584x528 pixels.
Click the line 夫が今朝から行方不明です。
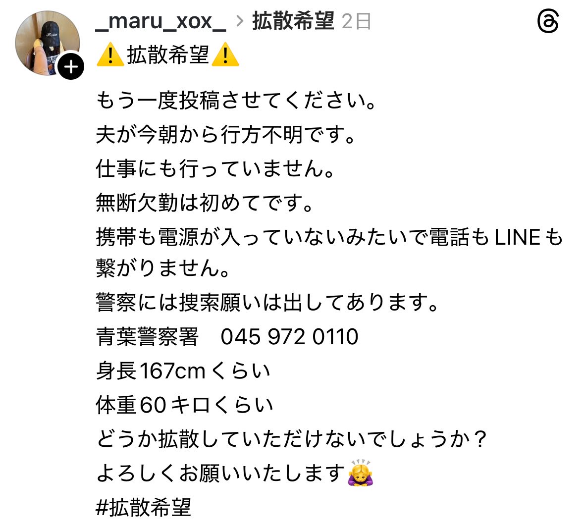pyautogui.click(x=225, y=134)
